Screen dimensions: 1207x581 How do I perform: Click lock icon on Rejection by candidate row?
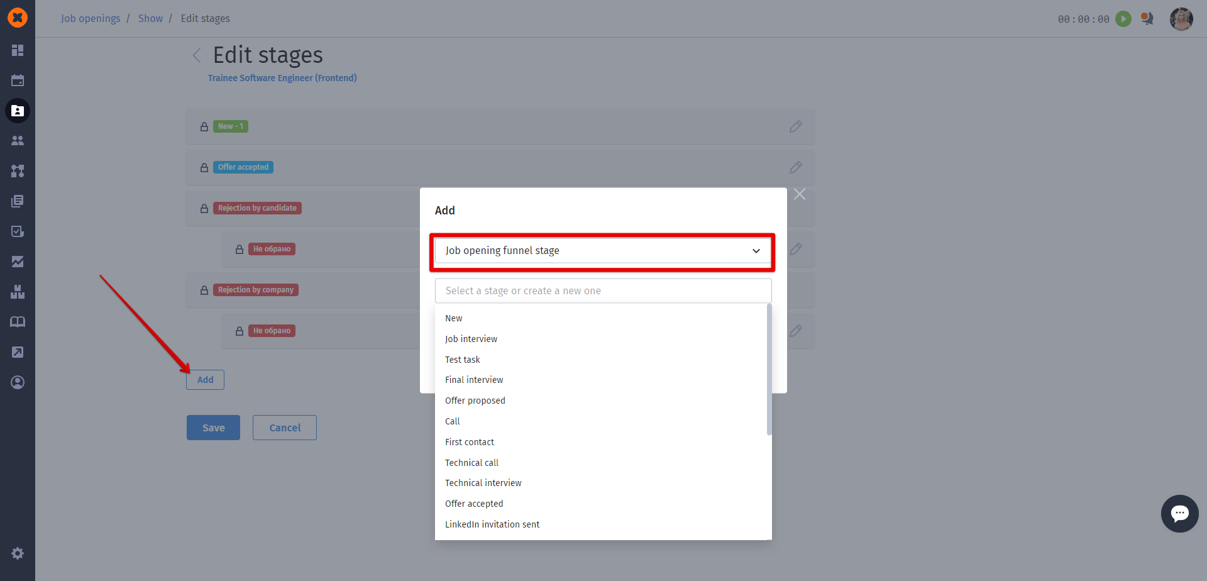[204, 208]
